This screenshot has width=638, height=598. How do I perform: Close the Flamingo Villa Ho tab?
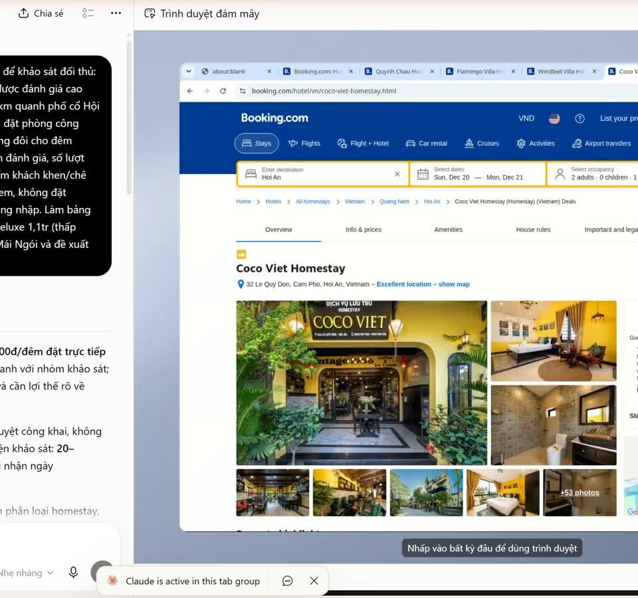tap(513, 71)
